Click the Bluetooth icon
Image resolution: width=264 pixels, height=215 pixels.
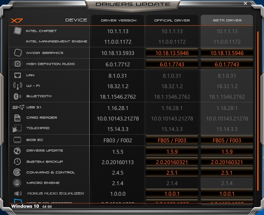pyautogui.click(x=17, y=96)
